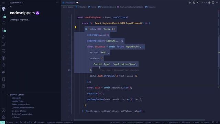This screenshot has width=220, height=124.
Task: Click the Ln 25 cursor position indicator
Action: coord(132,123)
